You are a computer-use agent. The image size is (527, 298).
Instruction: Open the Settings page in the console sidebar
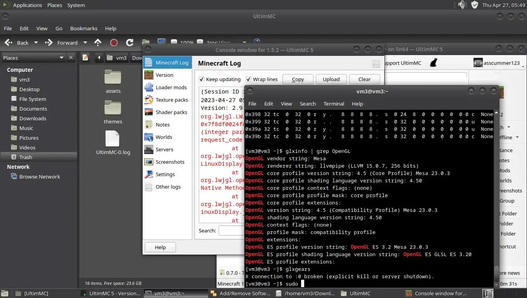click(167, 174)
